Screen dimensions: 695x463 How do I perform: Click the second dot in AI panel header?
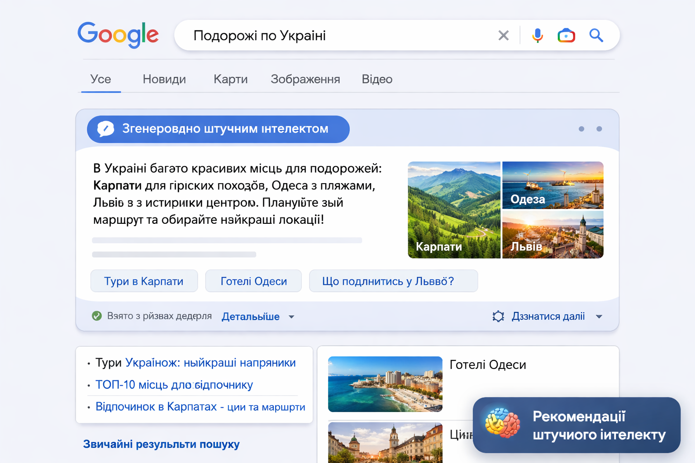coord(599,129)
